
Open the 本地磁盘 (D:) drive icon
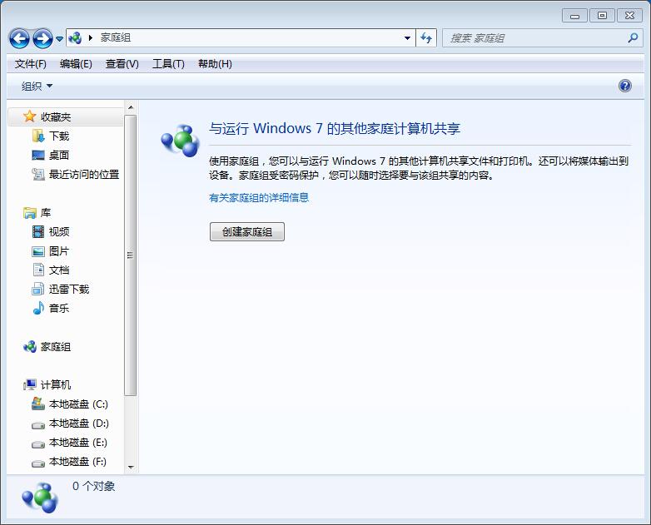tap(38, 424)
